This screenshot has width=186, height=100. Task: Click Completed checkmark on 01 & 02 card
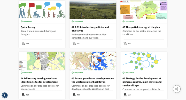click(73, 22)
